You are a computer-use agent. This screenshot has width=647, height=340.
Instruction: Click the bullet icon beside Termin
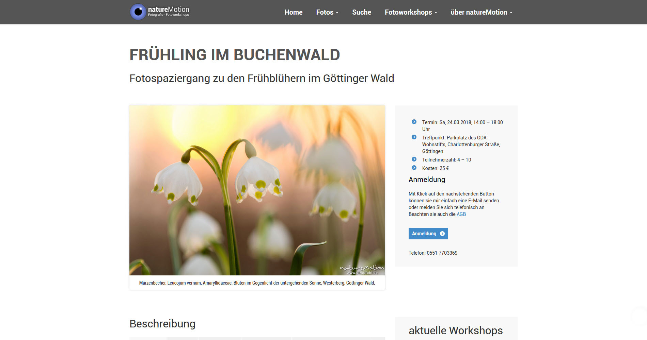[414, 122]
